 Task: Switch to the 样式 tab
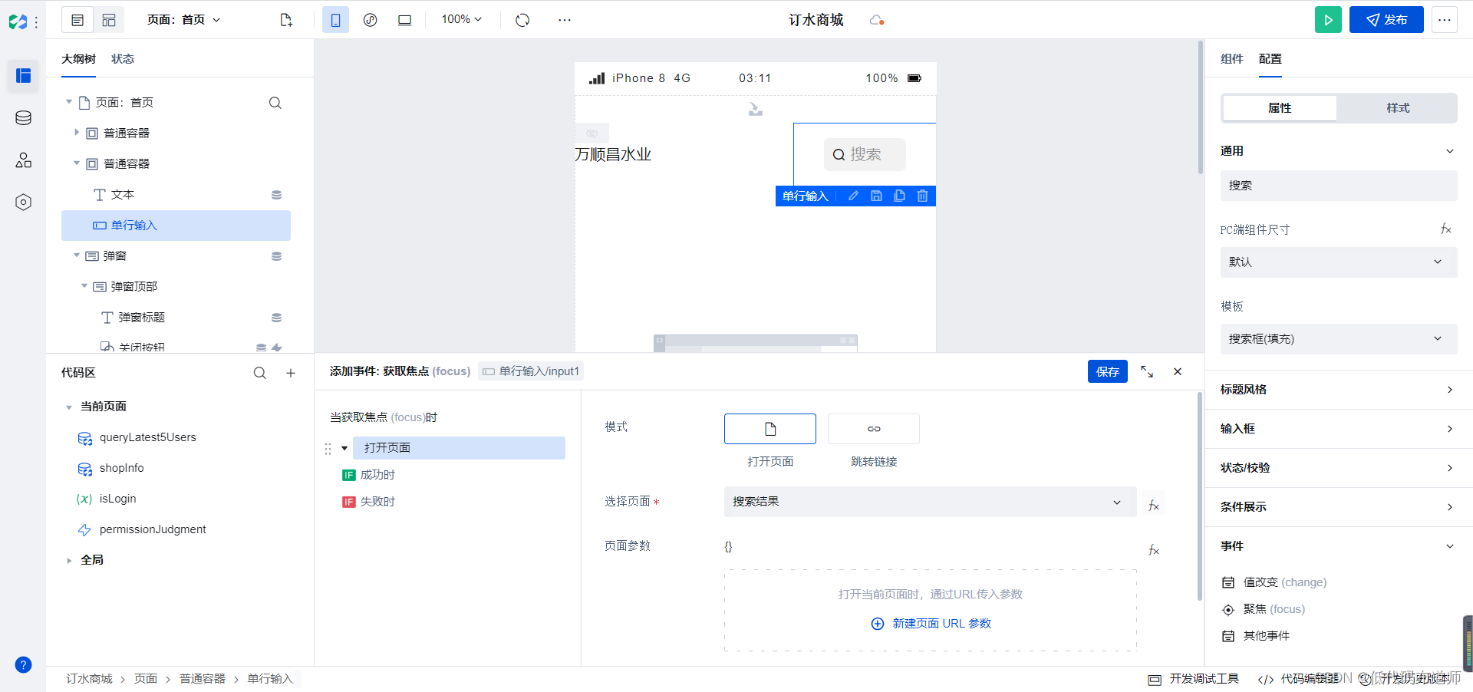(1397, 108)
